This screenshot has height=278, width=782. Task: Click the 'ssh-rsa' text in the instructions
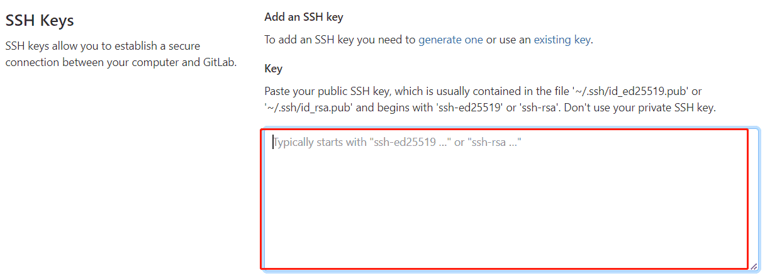pos(539,107)
